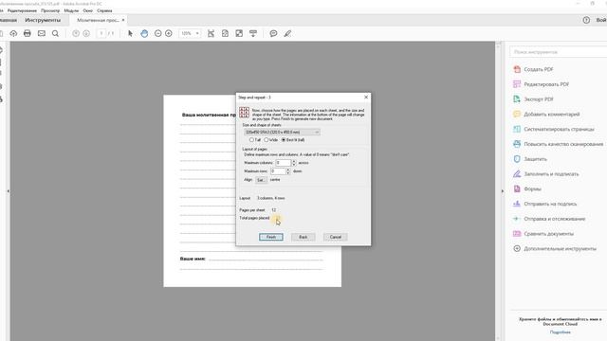Click the Back button in dialog
The image size is (607, 341).
click(x=303, y=237)
